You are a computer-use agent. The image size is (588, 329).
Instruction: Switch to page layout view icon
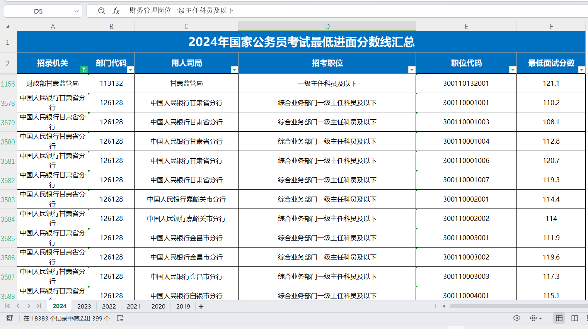click(x=575, y=318)
